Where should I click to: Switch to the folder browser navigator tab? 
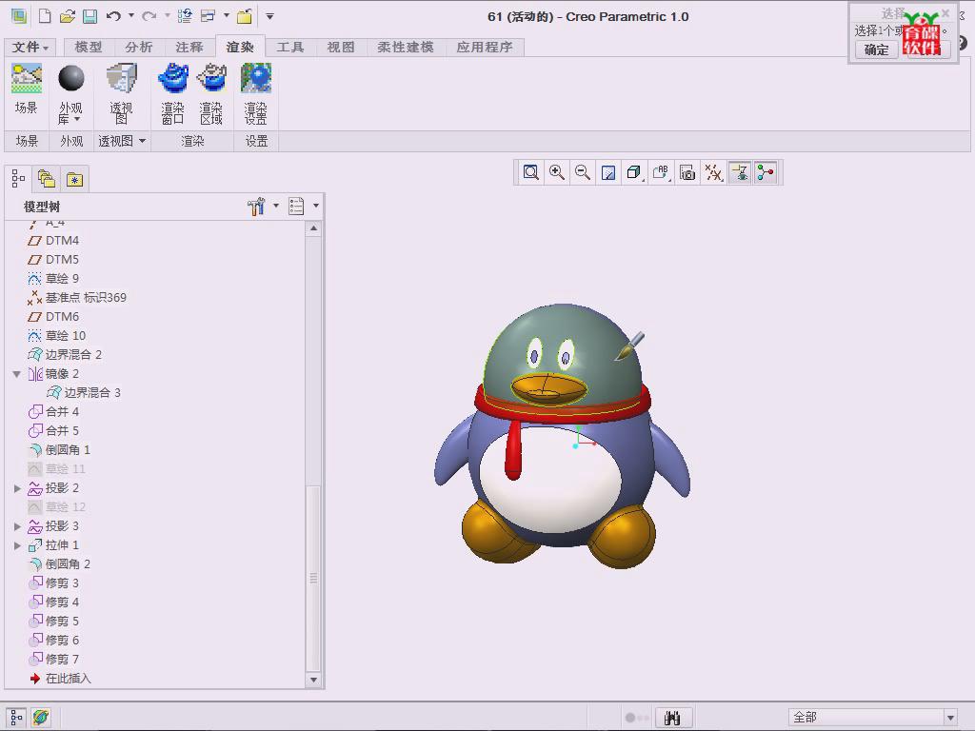coord(47,179)
